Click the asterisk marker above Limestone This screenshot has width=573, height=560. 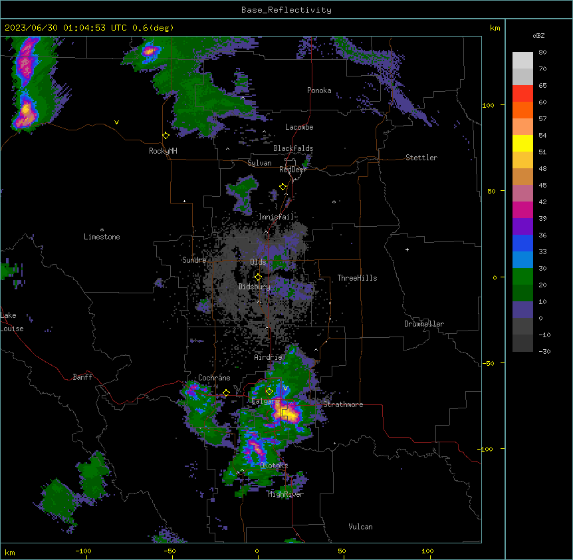[102, 230]
